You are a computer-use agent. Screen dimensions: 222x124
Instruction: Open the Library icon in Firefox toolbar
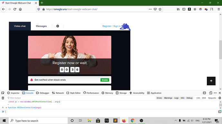click(x=178, y=9)
